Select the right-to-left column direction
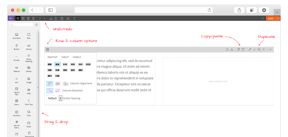Screen dimensions: 288x137 click(58, 91)
